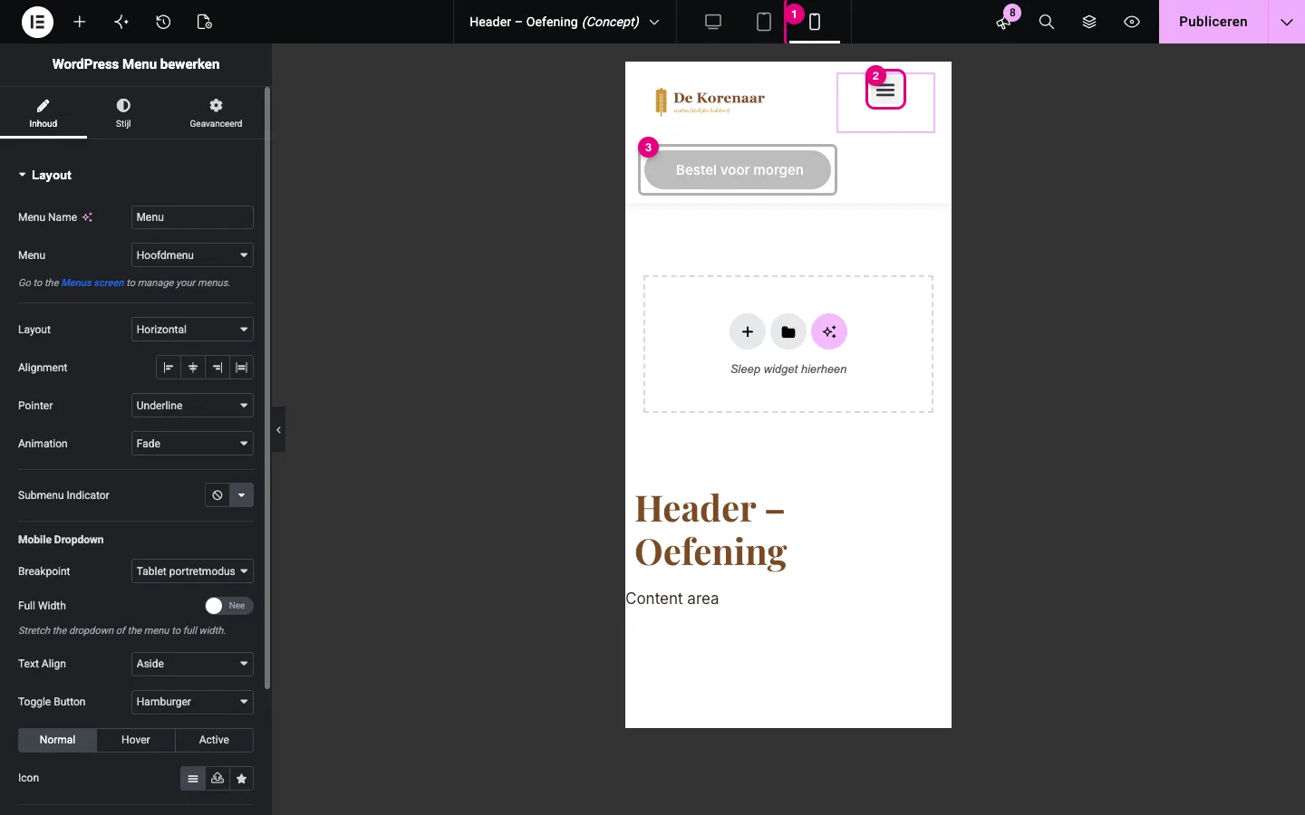
Task: Open Breakpoint dropdown showing Tablet portretmodus
Action: (x=192, y=571)
